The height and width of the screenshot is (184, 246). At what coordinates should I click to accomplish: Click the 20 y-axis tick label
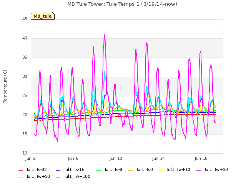point(25,115)
